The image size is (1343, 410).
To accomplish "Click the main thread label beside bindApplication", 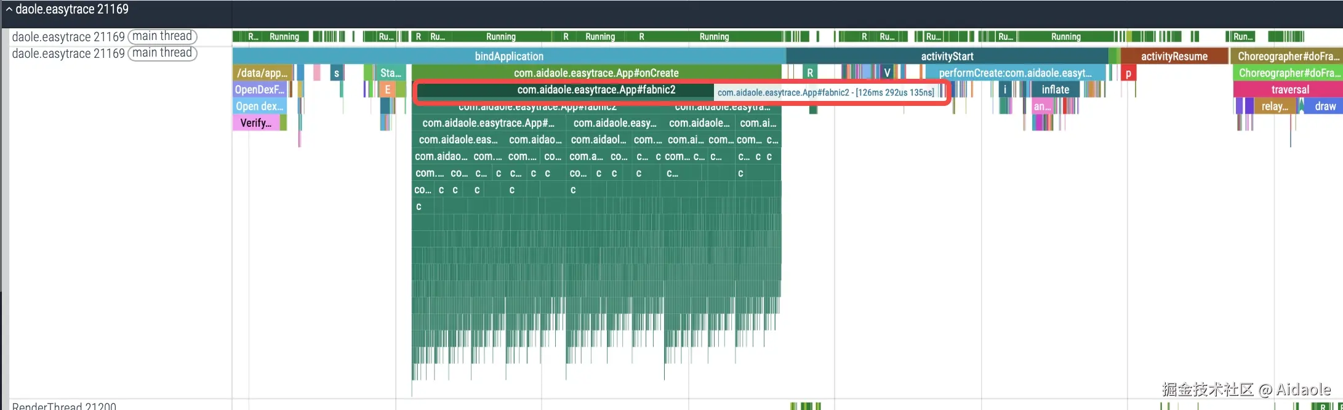I will (162, 53).
